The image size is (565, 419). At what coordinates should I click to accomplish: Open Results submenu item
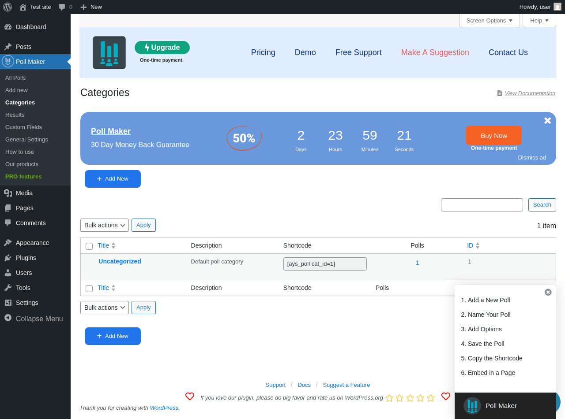pyautogui.click(x=15, y=115)
